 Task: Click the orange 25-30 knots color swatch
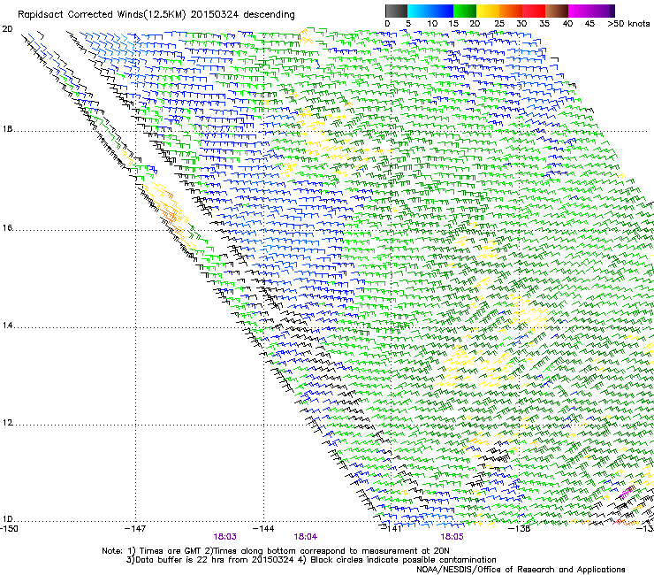coord(511,11)
